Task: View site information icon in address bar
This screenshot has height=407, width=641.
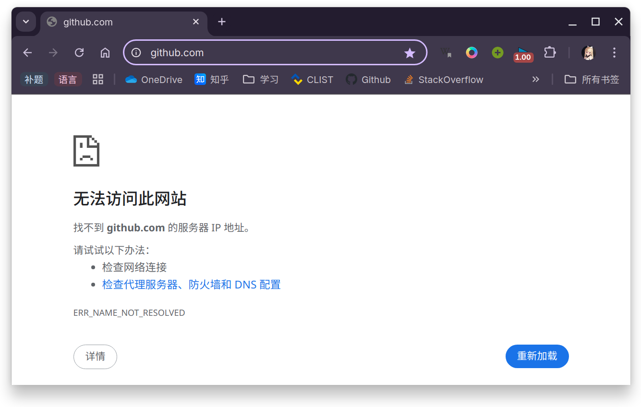Action: [x=136, y=53]
